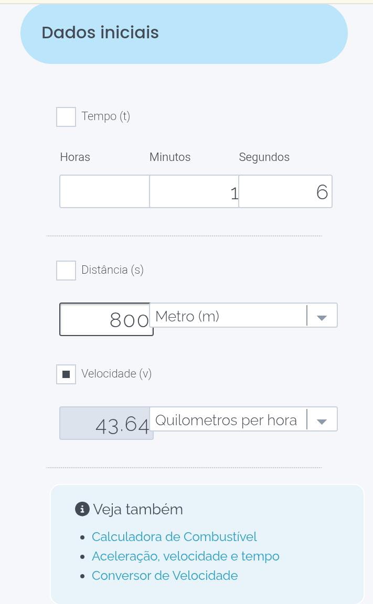Expand the Quilometros per hora unit dropdown

coord(230,419)
